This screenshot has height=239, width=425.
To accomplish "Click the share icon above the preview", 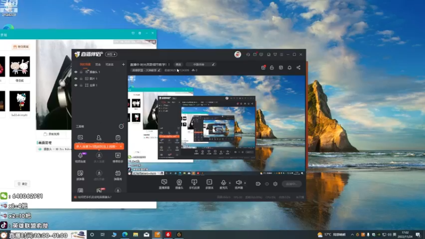I will [x=299, y=67].
